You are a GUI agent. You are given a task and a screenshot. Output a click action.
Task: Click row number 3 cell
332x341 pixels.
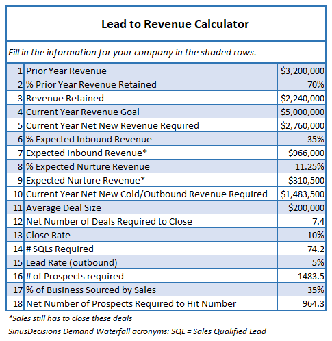click(x=15, y=98)
